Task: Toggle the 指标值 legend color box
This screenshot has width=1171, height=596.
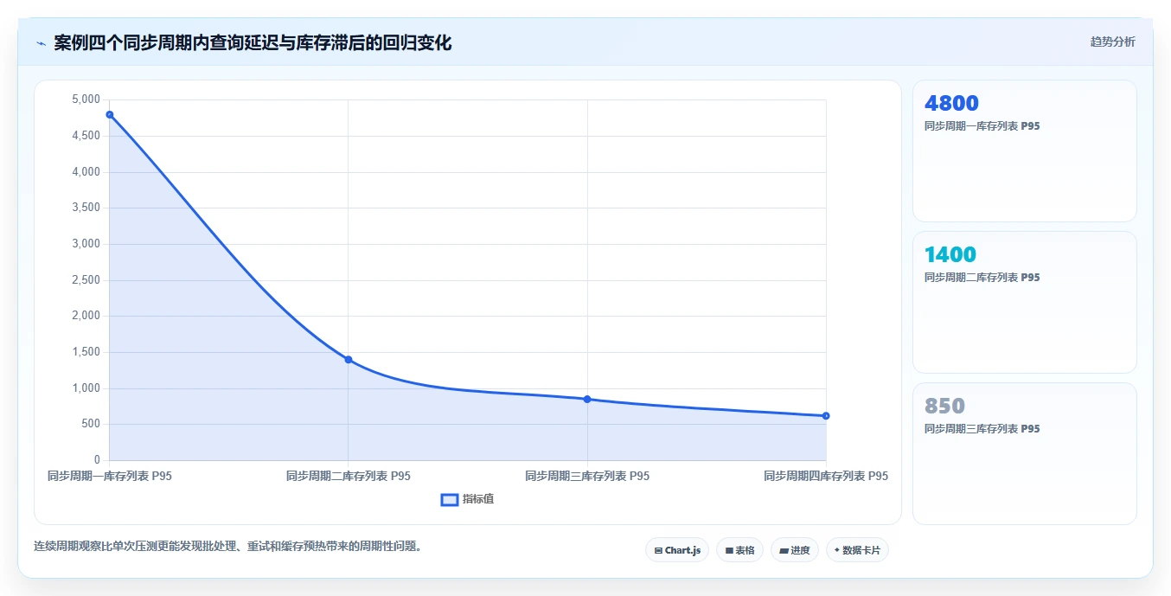Action: coord(450,499)
